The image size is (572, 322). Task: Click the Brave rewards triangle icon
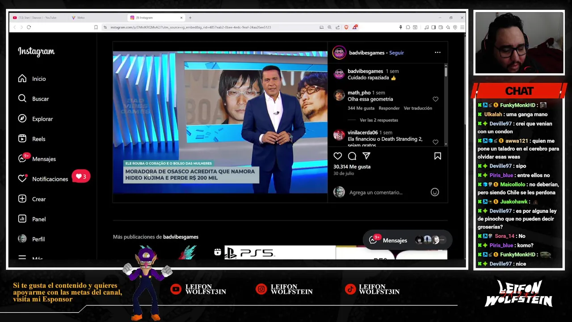tap(355, 27)
